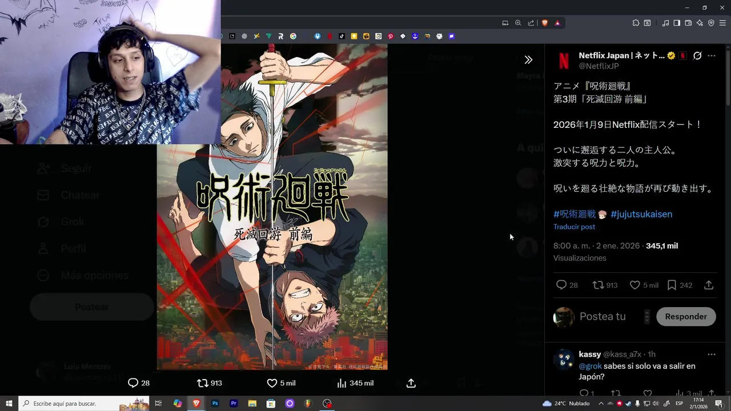731x411 pixels.
Task: Open Brave Leo AI sparkle icon
Action: pos(700,23)
